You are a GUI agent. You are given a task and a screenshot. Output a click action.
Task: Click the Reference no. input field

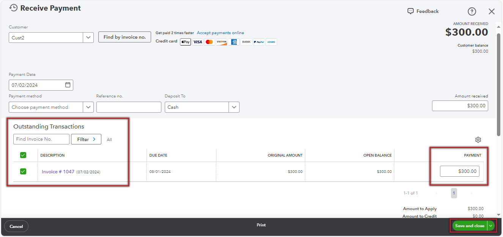[x=129, y=107]
